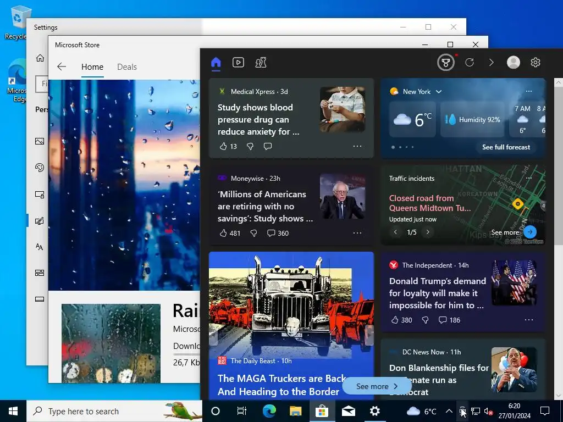563x422 pixels.
Task: Click See more arrow on traffic card
Action: pos(530,232)
